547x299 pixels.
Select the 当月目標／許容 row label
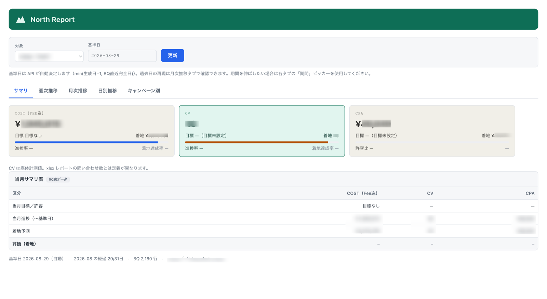click(x=28, y=206)
